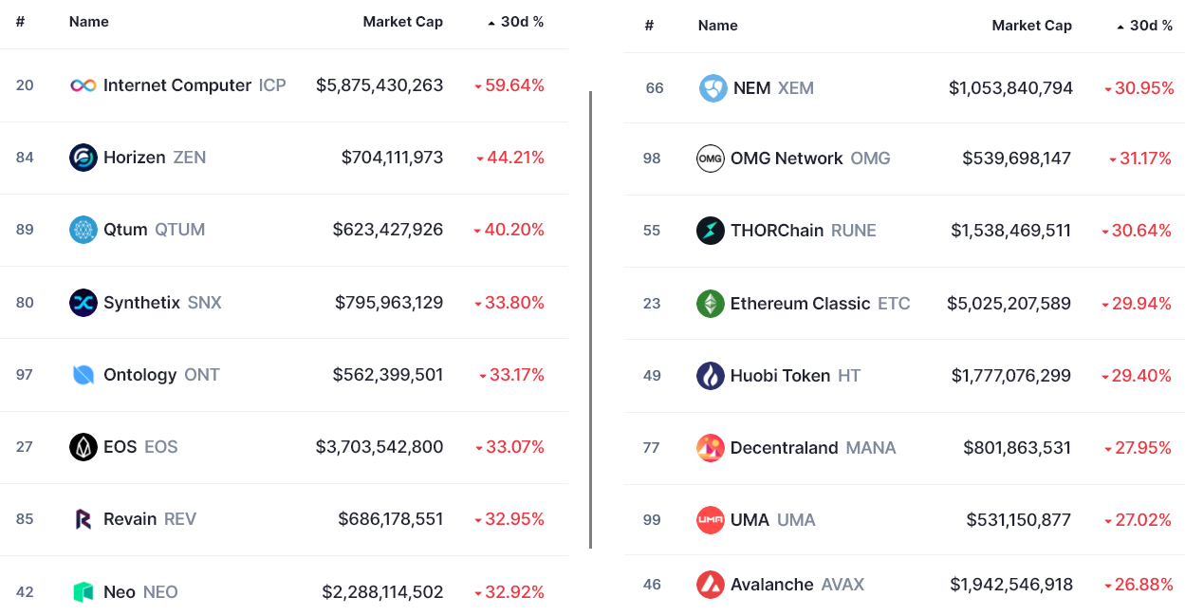Click the THORChain RUNE logo icon

coord(711,231)
